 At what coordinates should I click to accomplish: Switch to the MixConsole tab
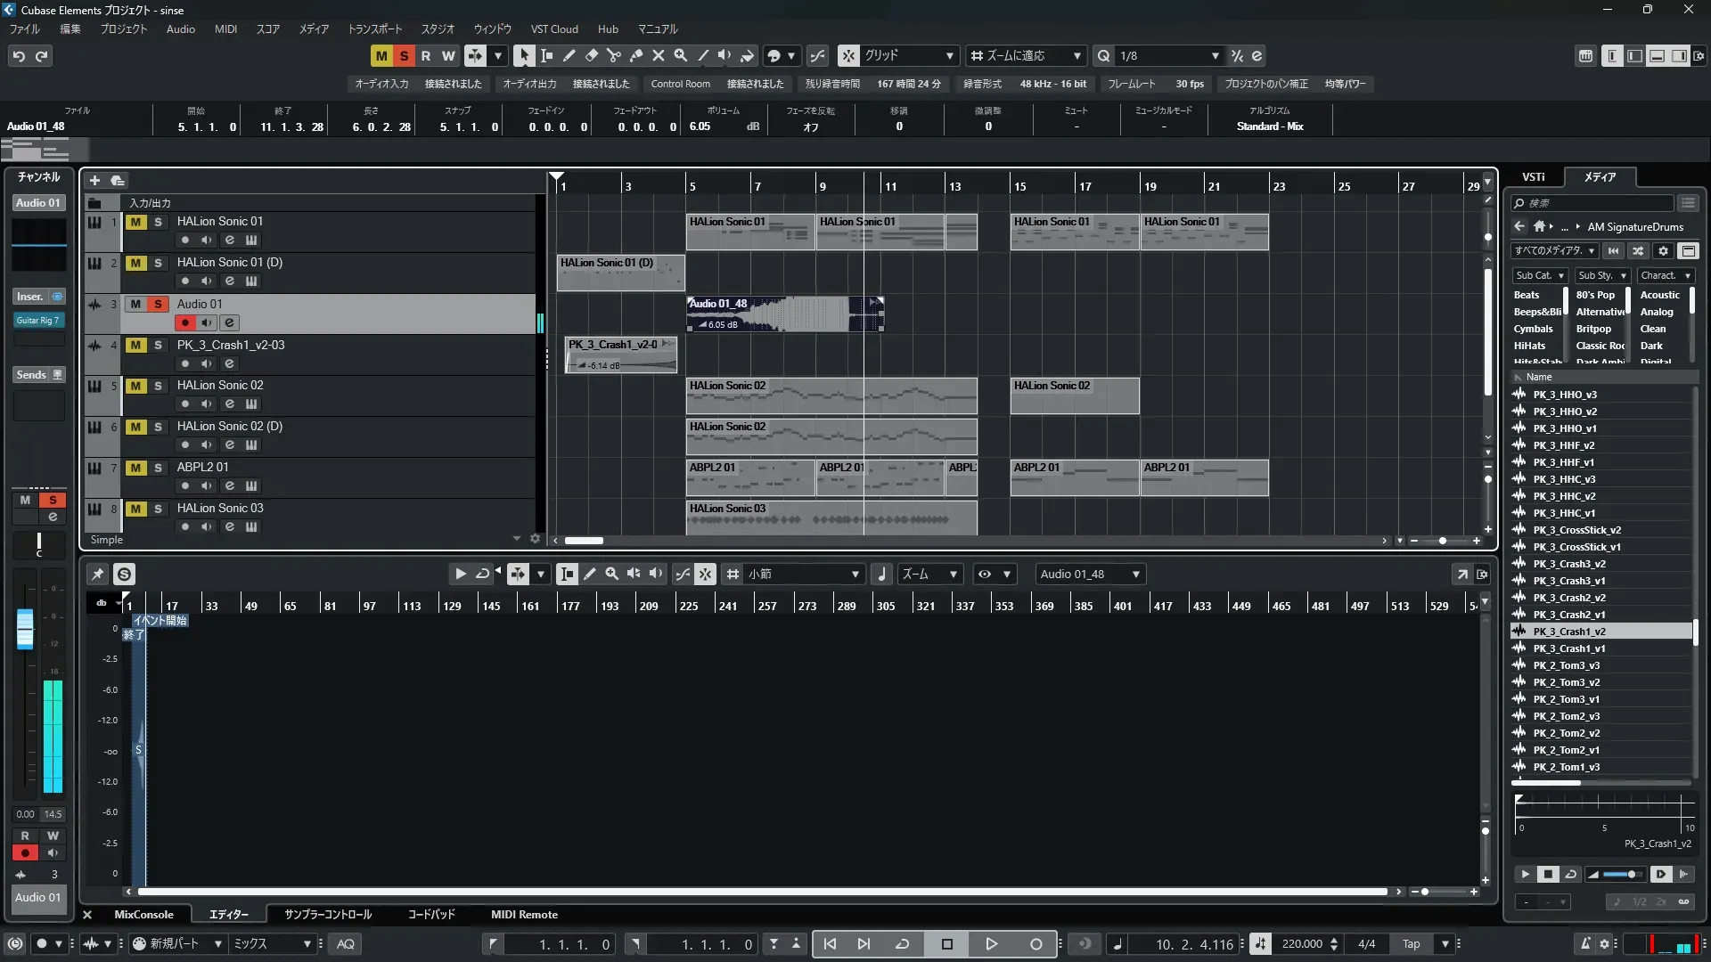point(143,914)
